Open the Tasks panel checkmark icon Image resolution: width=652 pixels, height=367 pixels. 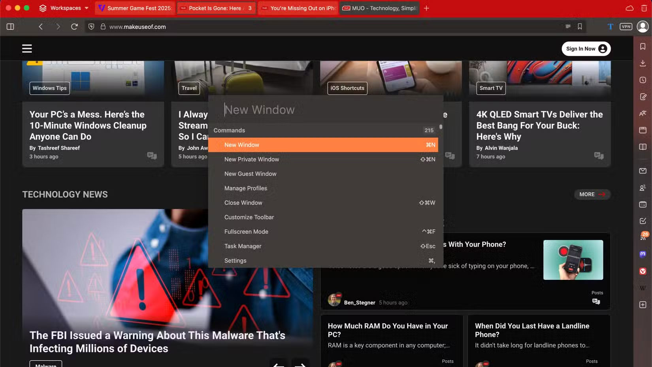pyautogui.click(x=643, y=221)
